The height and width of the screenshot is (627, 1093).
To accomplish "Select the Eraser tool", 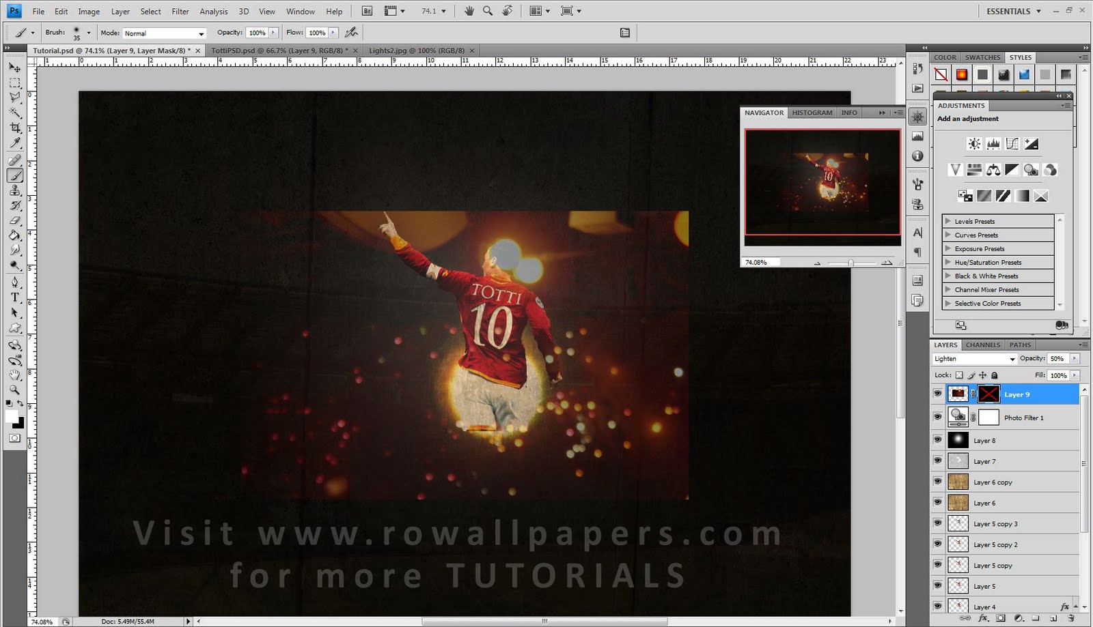I will pos(14,220).
